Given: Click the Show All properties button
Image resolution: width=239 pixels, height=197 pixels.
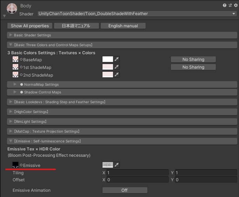Looking at the screenshot, I should pyautogui.click(x=30, y=26).
